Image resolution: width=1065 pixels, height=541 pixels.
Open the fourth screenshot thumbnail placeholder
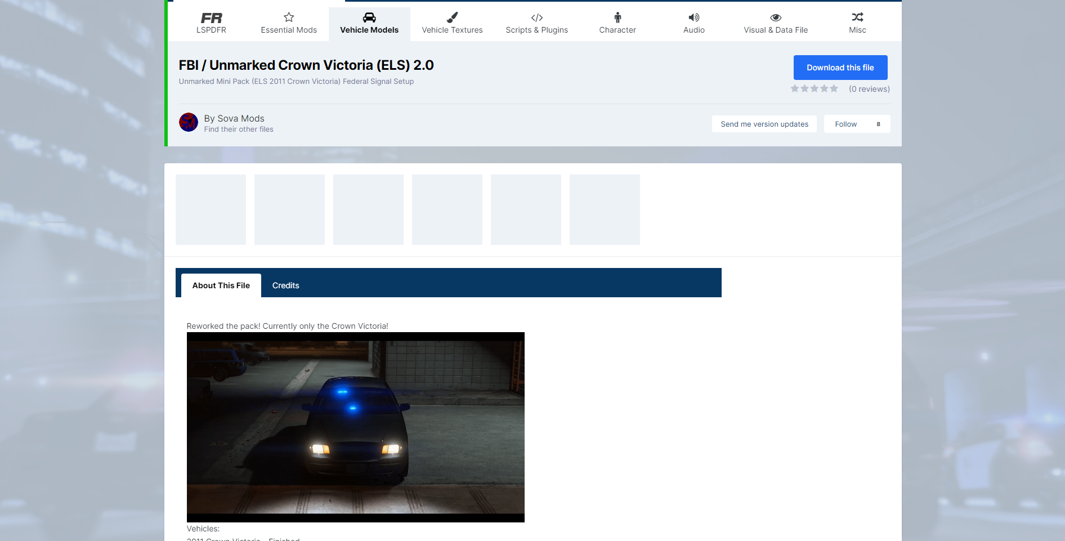447,209
